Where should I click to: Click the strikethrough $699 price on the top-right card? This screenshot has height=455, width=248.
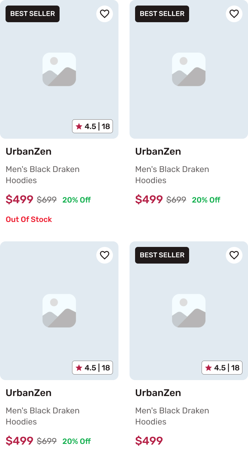coord(176,200)
